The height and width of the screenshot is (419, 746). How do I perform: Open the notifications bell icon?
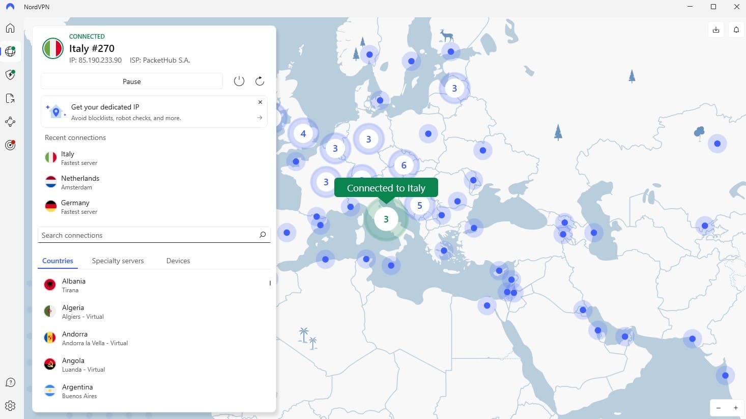(736, 30)
